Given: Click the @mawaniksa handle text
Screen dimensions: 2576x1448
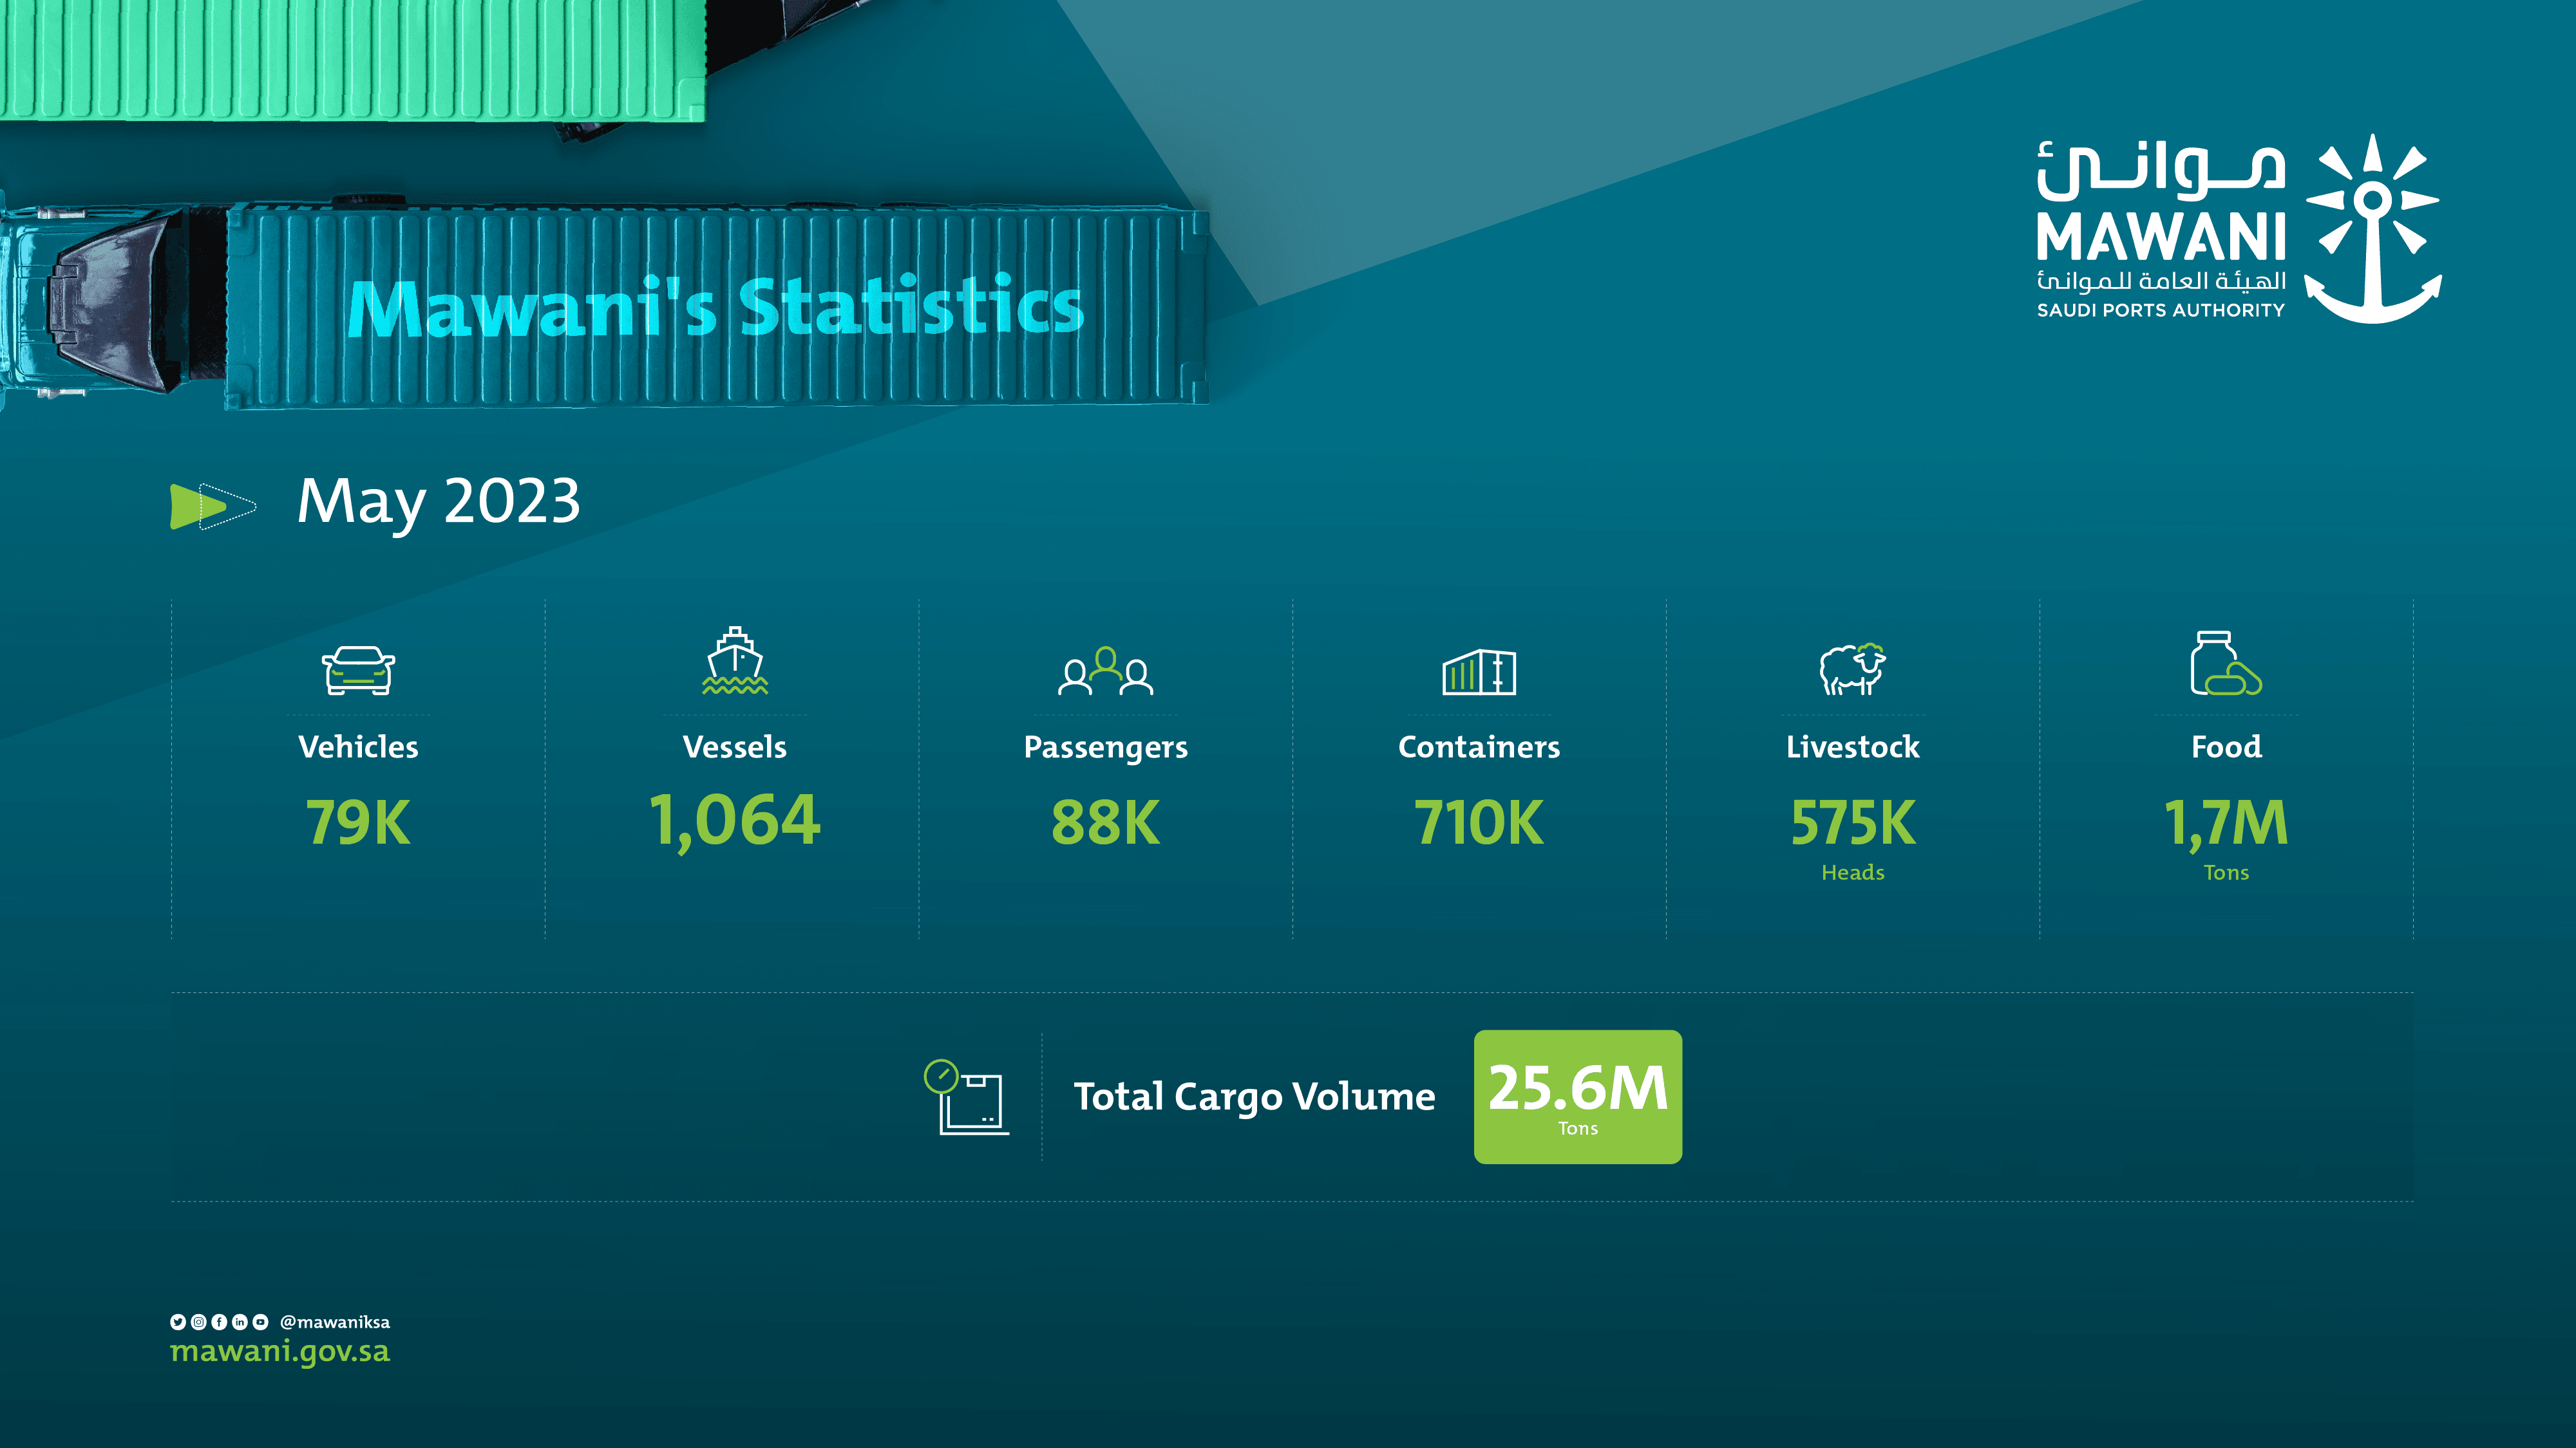Looking at the screenshot, I should point(335,1321).
